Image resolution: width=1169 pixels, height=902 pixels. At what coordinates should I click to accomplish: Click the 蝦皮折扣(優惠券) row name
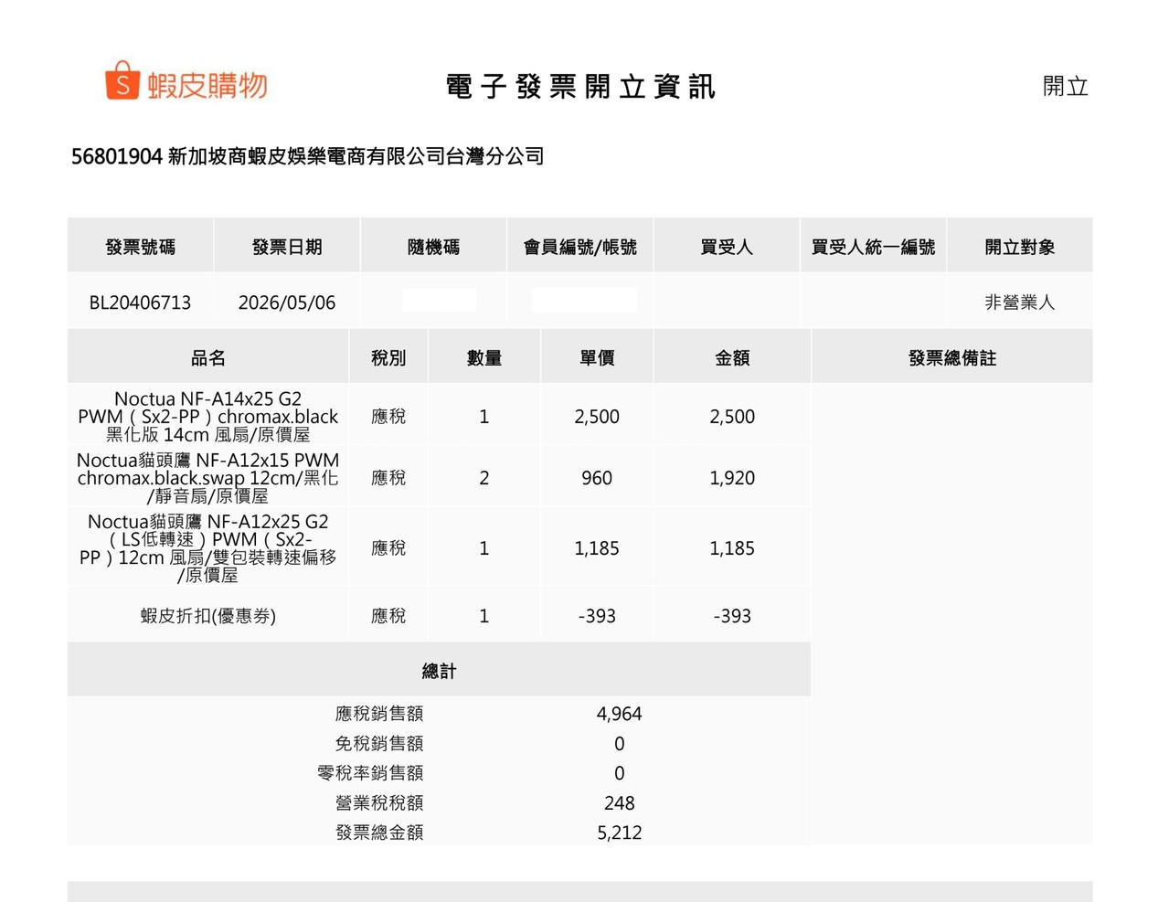(208, 616)
